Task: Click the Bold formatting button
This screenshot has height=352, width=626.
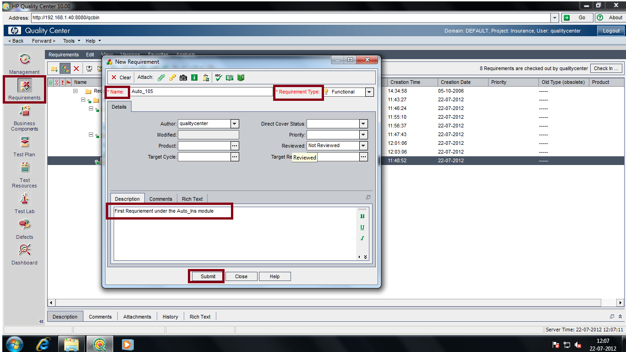Action: (362, 216)
